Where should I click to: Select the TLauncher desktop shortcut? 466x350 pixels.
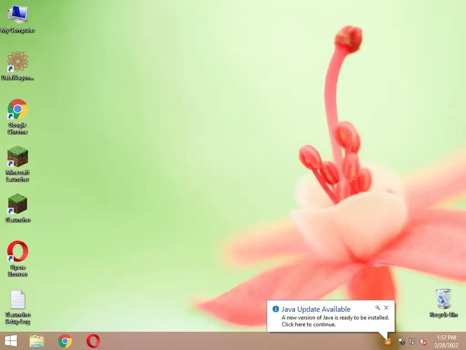tap(18, 208)
